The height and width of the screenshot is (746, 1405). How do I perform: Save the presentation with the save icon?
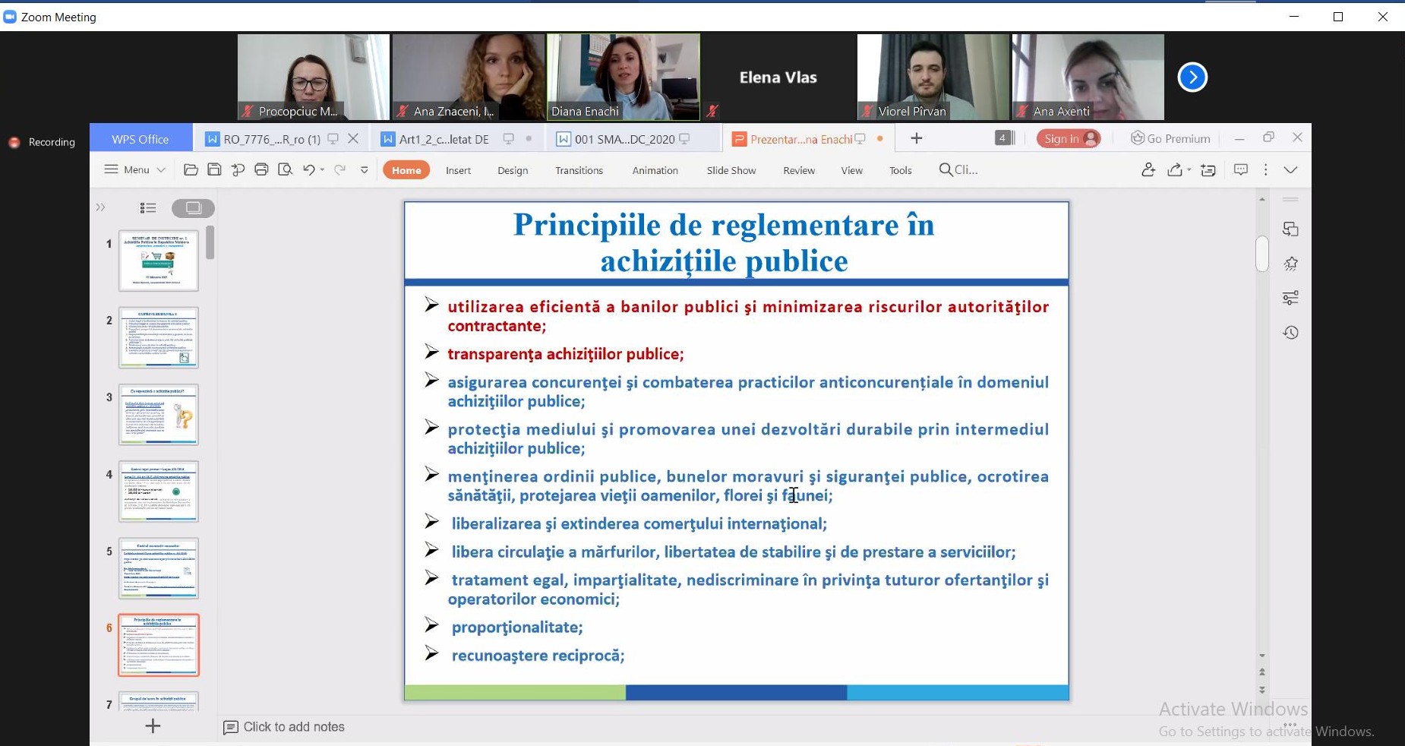point(214,169)
